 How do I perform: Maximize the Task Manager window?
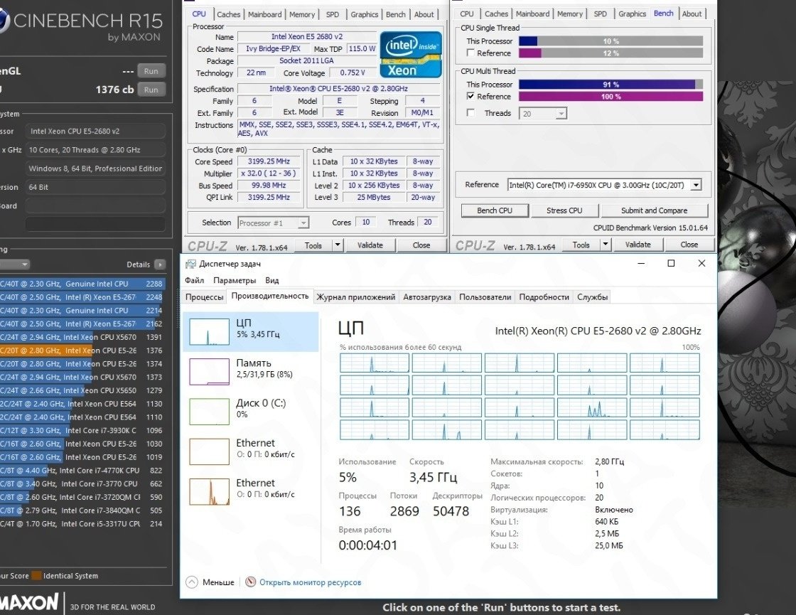pyautogui.click(x=671, y=263)
